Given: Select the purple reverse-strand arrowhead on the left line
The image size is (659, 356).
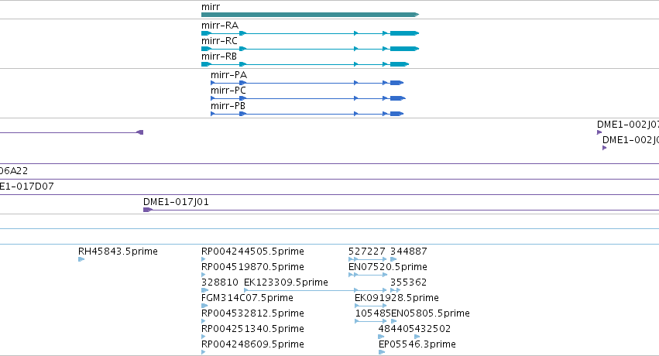Looking at the screenshot, I should 140,132.
